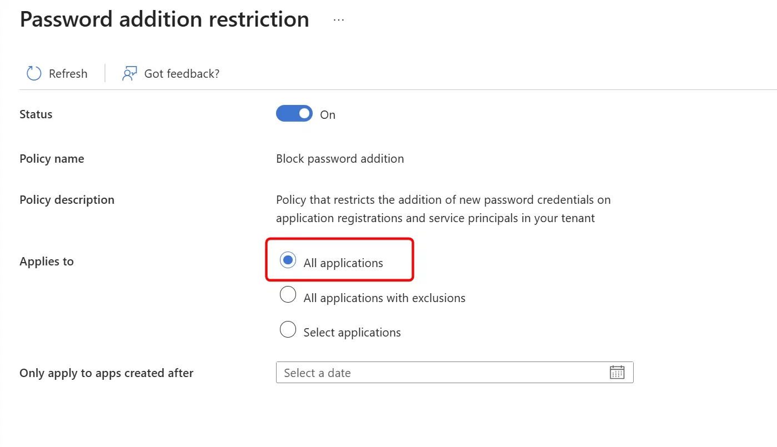Click the Policy name field label
Viewport: 777px width, 447px height.
52,159
